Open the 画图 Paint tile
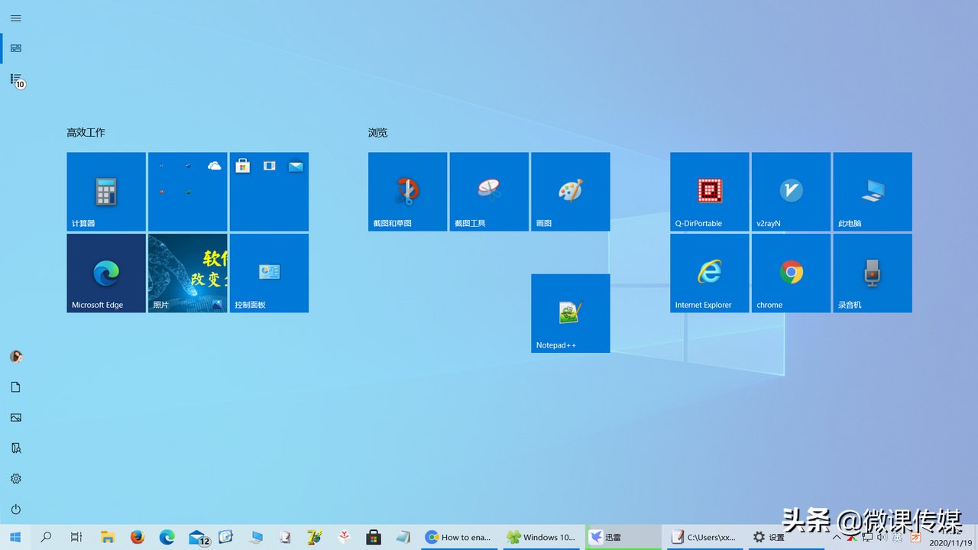The image size is (978, 550). tap(570, 191)
